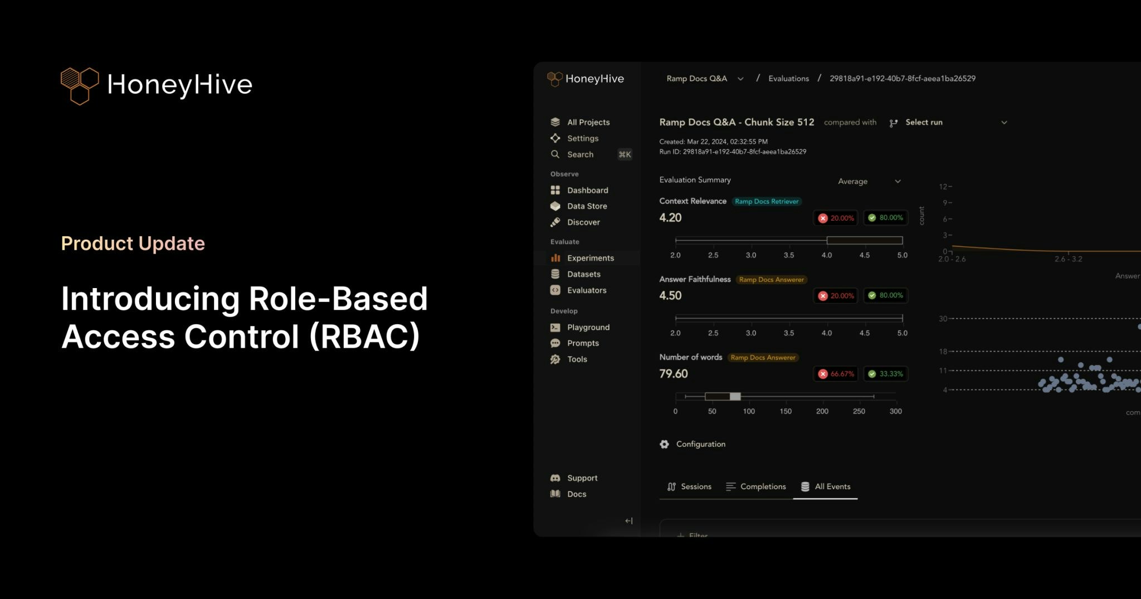Launch the Playground terminal icon
The image size is (1141, 599).
(555, 327)
